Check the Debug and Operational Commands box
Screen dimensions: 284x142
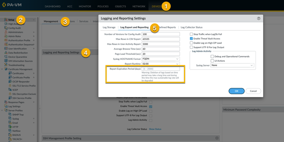[212, 56]
